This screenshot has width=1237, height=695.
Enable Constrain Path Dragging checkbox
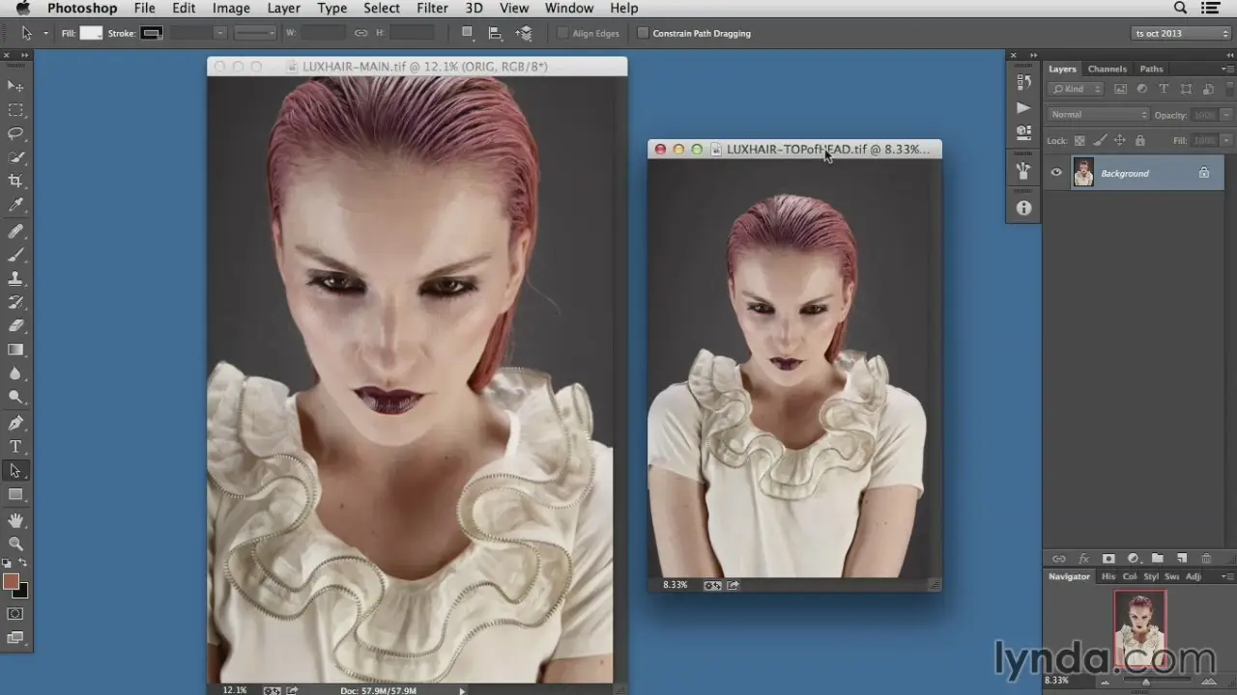click(x=644, y=33)
